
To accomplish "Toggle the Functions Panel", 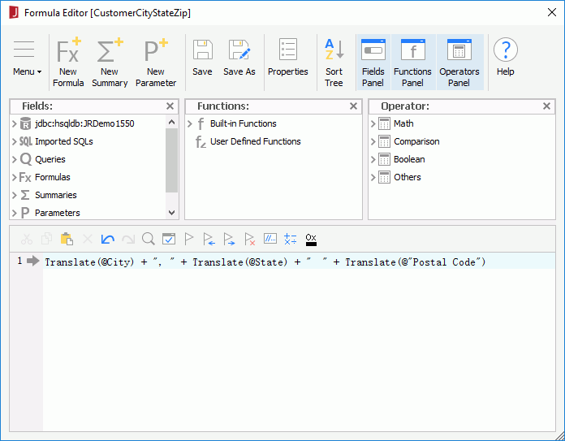I will tap(412, 62).
